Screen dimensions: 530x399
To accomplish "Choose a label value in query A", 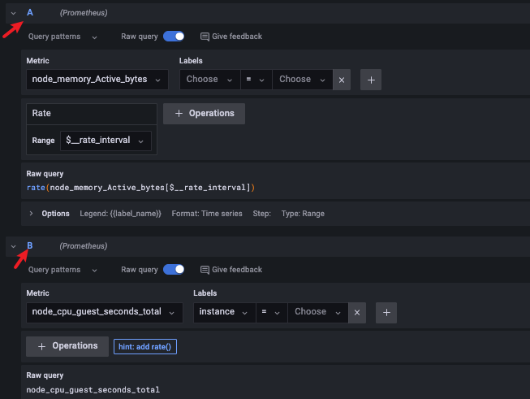I will [303, 80].
